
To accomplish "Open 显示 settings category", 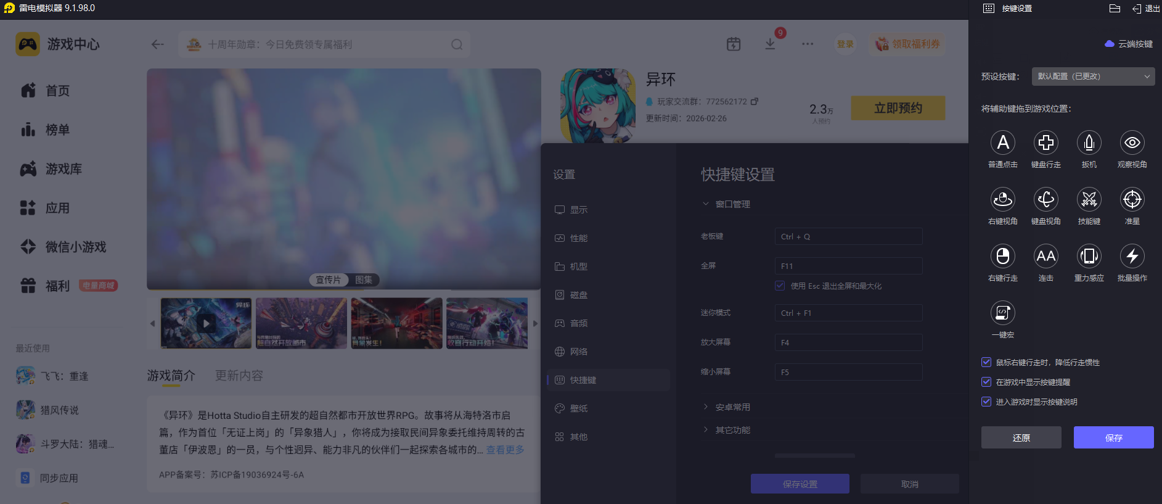I will click(608, 210).
